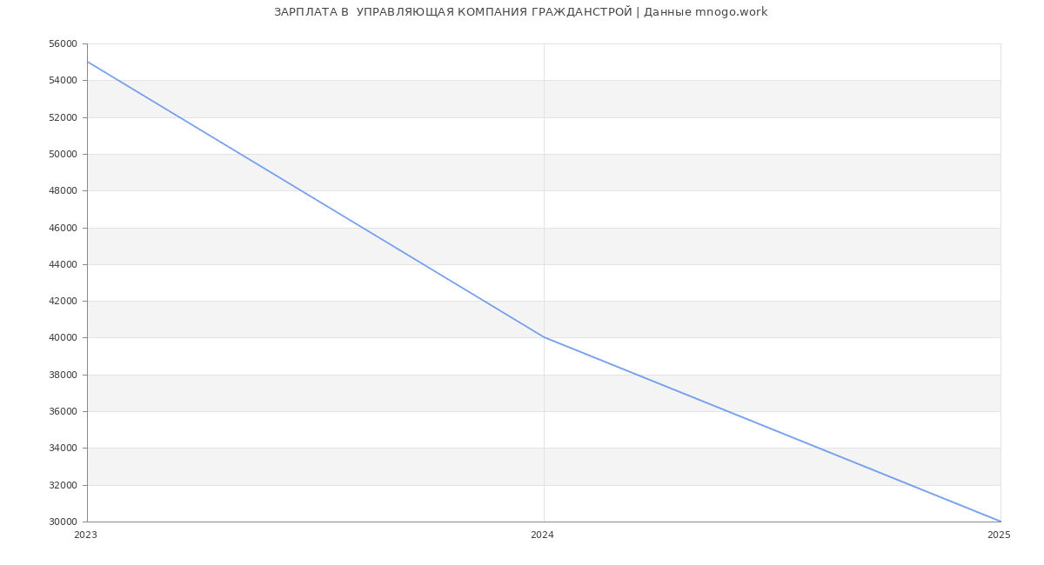Select the 34000 y-axis label
Image resolution: width=1044 pixels, height=565 pixels.
click(x=64, y=448)
